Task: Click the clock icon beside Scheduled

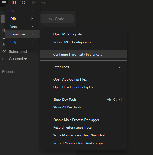Action: 4,52
